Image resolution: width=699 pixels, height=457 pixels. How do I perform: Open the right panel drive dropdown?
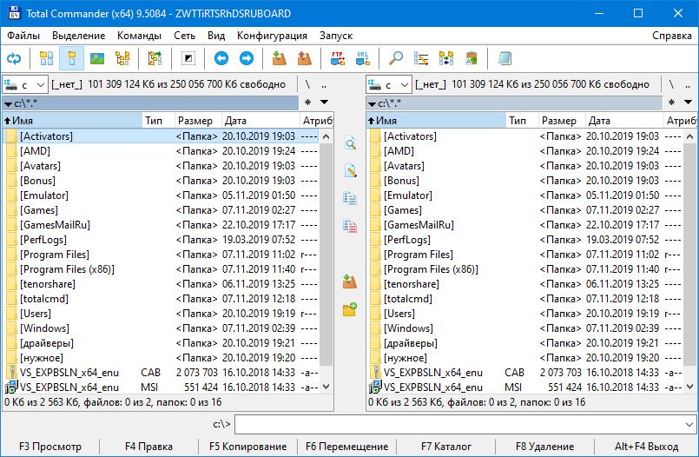(x=390, y=84)
